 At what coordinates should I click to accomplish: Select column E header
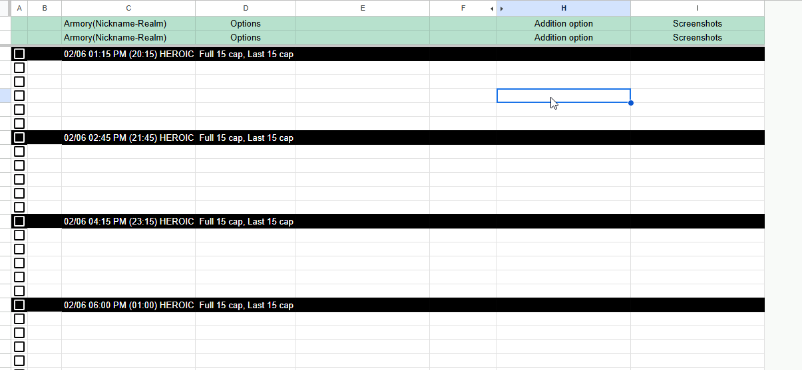[x=363, y=8]
